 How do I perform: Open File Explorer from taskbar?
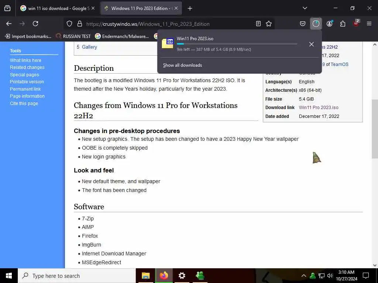click(x=145, y=276)
